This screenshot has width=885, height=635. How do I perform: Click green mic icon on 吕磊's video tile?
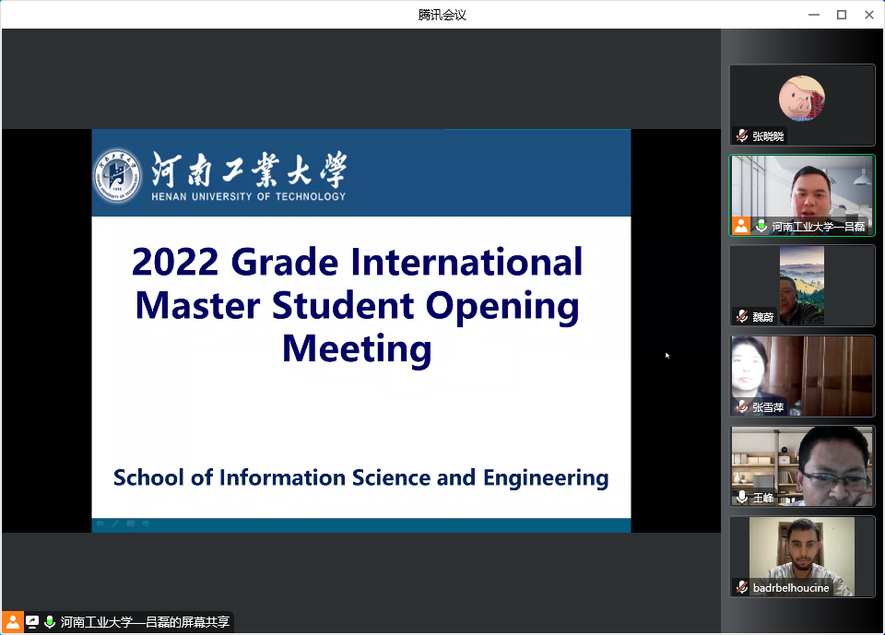[x=761, y=226]
